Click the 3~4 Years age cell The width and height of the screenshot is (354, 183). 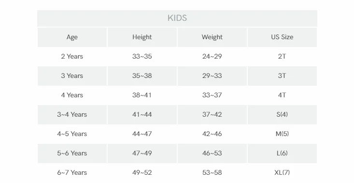tap(72, 114)
